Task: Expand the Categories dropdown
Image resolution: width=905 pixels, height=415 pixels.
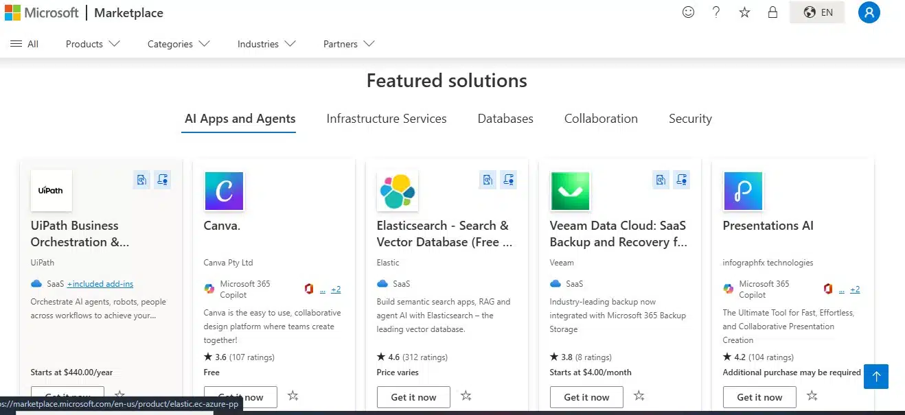Action: pyautogui.click(x=179, y=44)
